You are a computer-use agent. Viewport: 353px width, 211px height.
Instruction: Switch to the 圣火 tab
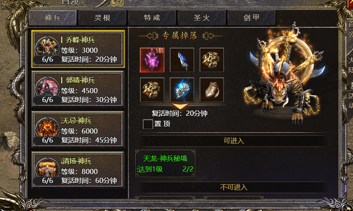[x=202, y=18]
